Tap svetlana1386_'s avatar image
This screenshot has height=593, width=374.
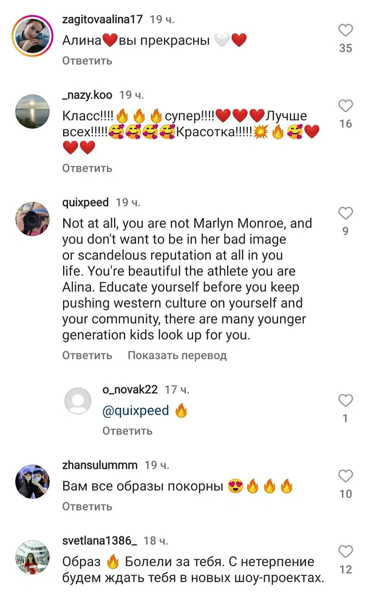coord(32,558)
